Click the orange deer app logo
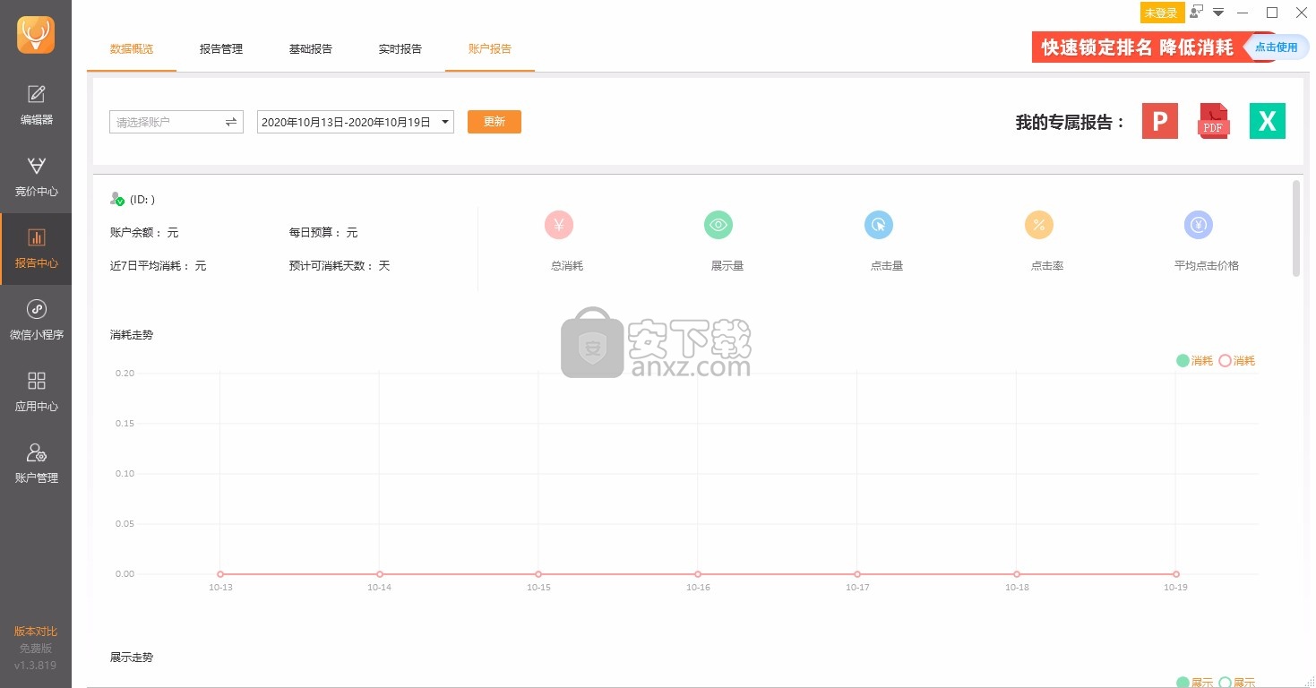The width and height of the screenshot is (1316, 688). click(36, 35)
